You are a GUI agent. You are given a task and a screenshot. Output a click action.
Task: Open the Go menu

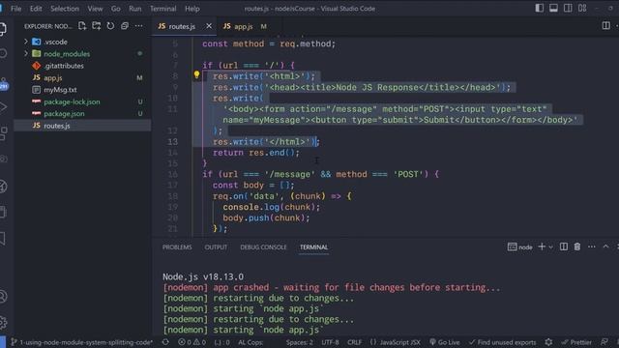[116, 9]
